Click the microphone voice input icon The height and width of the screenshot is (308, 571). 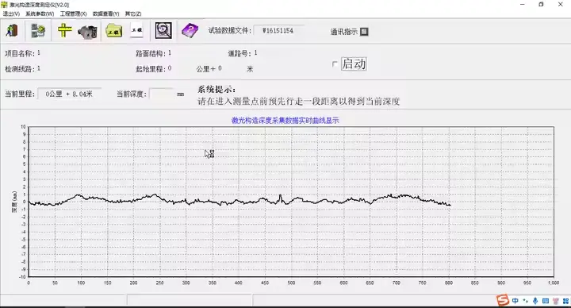[x=535, y=301]
